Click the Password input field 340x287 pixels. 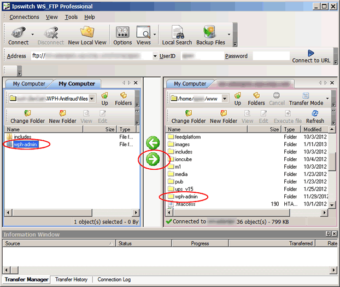click(271, 56)
